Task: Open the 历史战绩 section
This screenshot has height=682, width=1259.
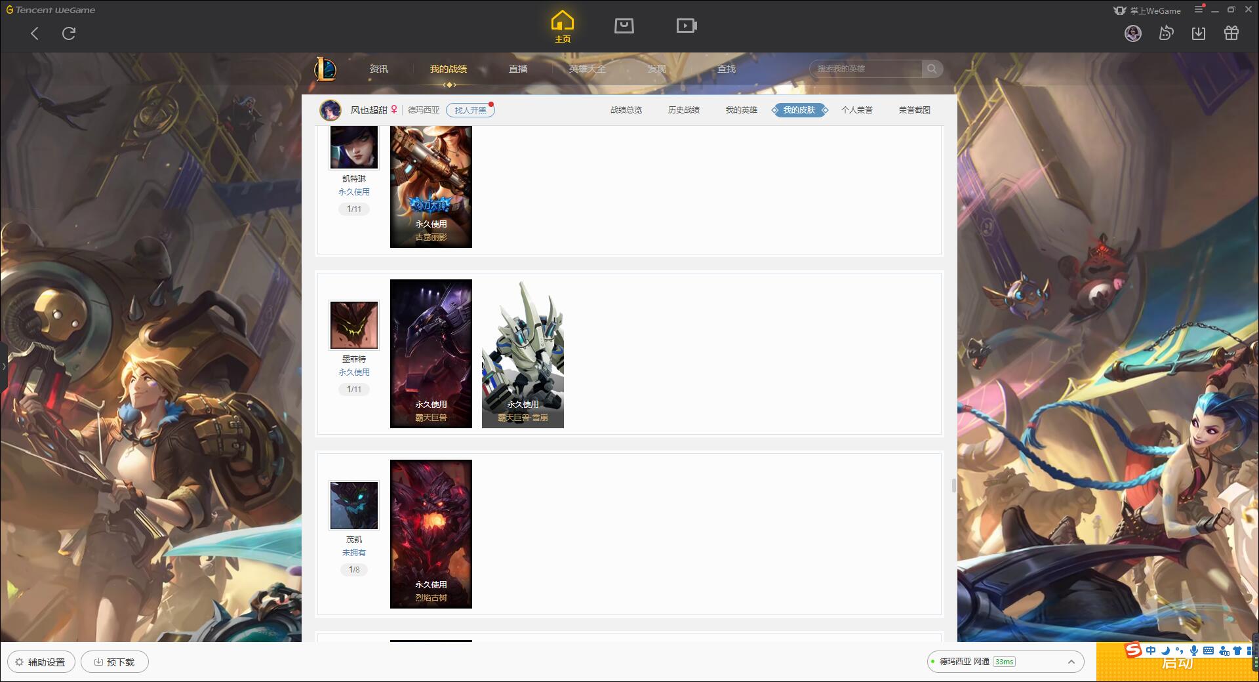Action: coord(684,110)
